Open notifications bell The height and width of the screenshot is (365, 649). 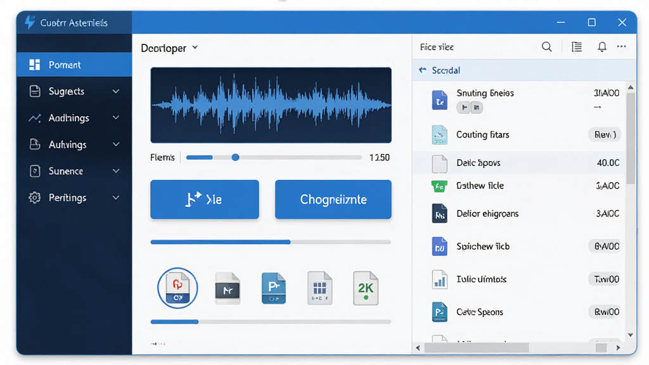click(602, 47)
